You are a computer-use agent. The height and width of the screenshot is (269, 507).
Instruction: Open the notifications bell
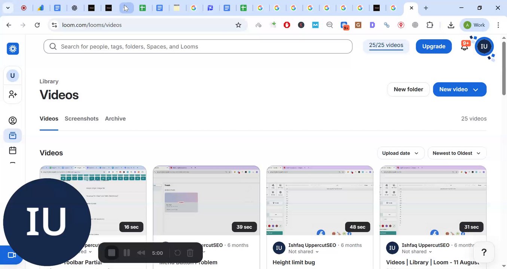pyautogui.click(x=465, y=46)
